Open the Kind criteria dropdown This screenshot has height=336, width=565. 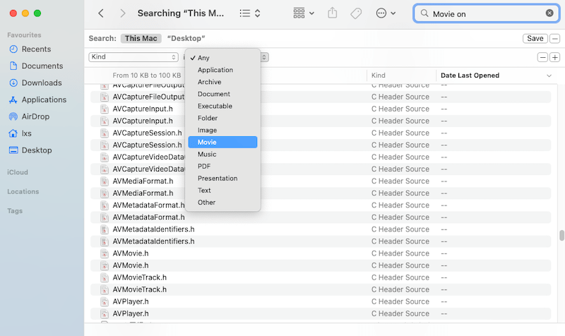133,57
